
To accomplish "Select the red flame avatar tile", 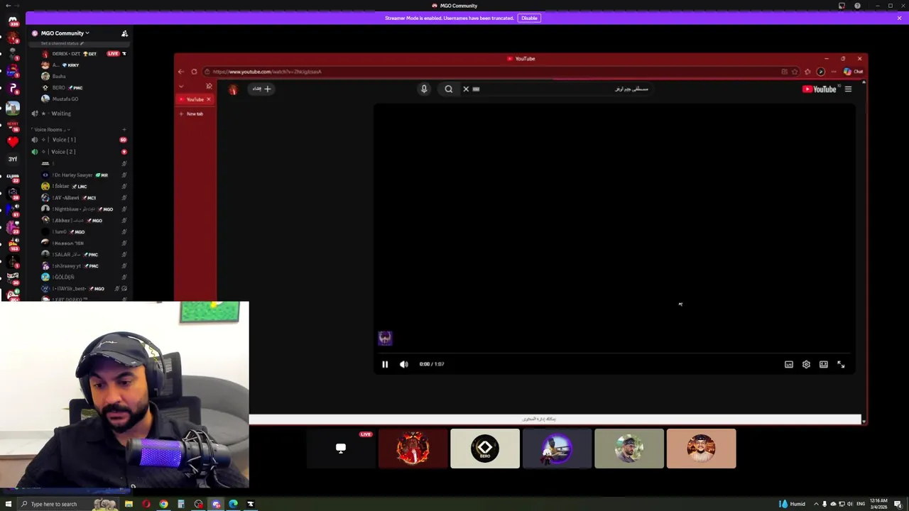I will point(413,449).
